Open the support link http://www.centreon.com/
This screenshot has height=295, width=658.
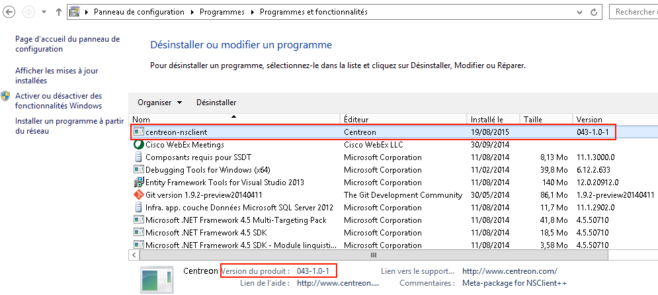point(510,271)
